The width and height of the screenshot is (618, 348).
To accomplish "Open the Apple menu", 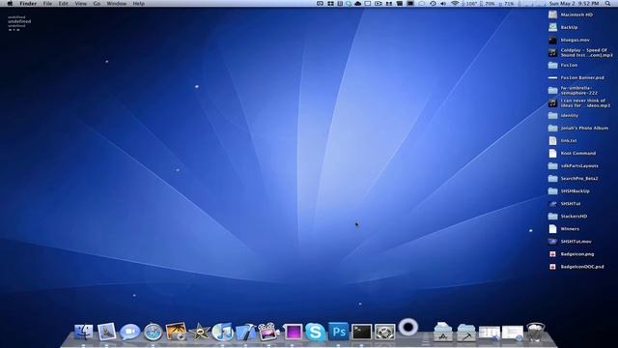I will 11,3.
